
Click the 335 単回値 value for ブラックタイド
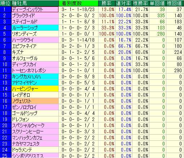pyautogui.click(x=157, y=15)
